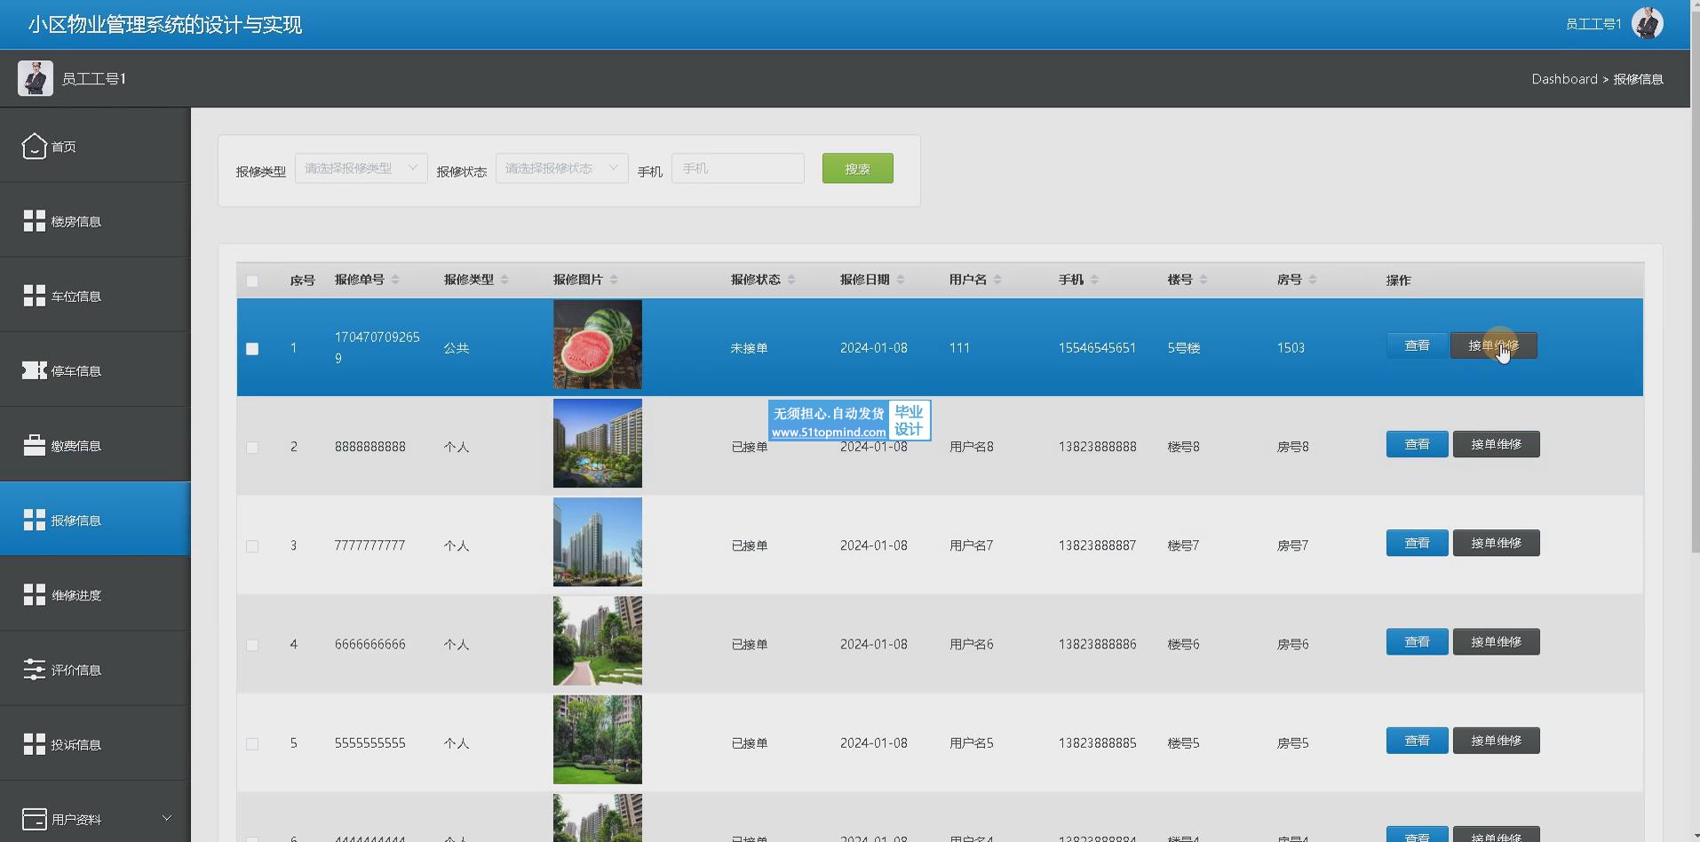Click the Dashboard breadcrumb link

point(1564,79)
